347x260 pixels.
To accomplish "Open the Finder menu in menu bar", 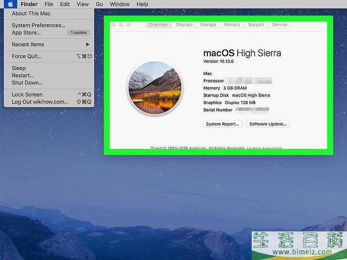I will (29, 4).
